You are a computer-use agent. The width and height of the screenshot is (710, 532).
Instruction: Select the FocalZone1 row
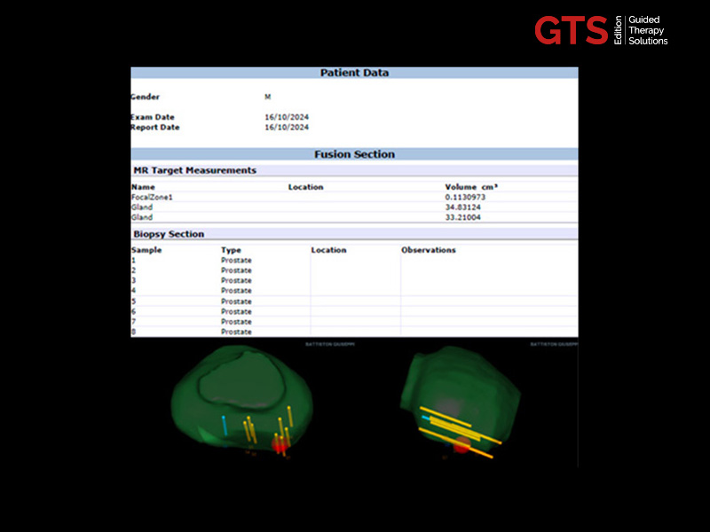(x=154, y=197)
